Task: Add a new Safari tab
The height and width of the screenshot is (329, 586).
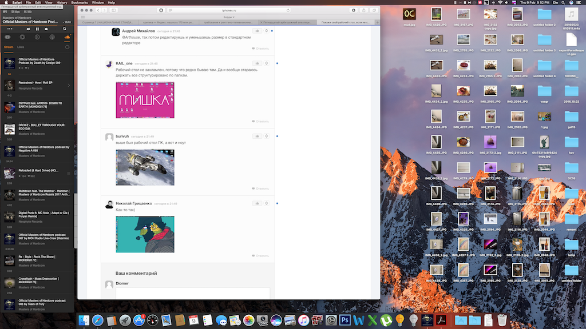Action: [x=378, y=22]
